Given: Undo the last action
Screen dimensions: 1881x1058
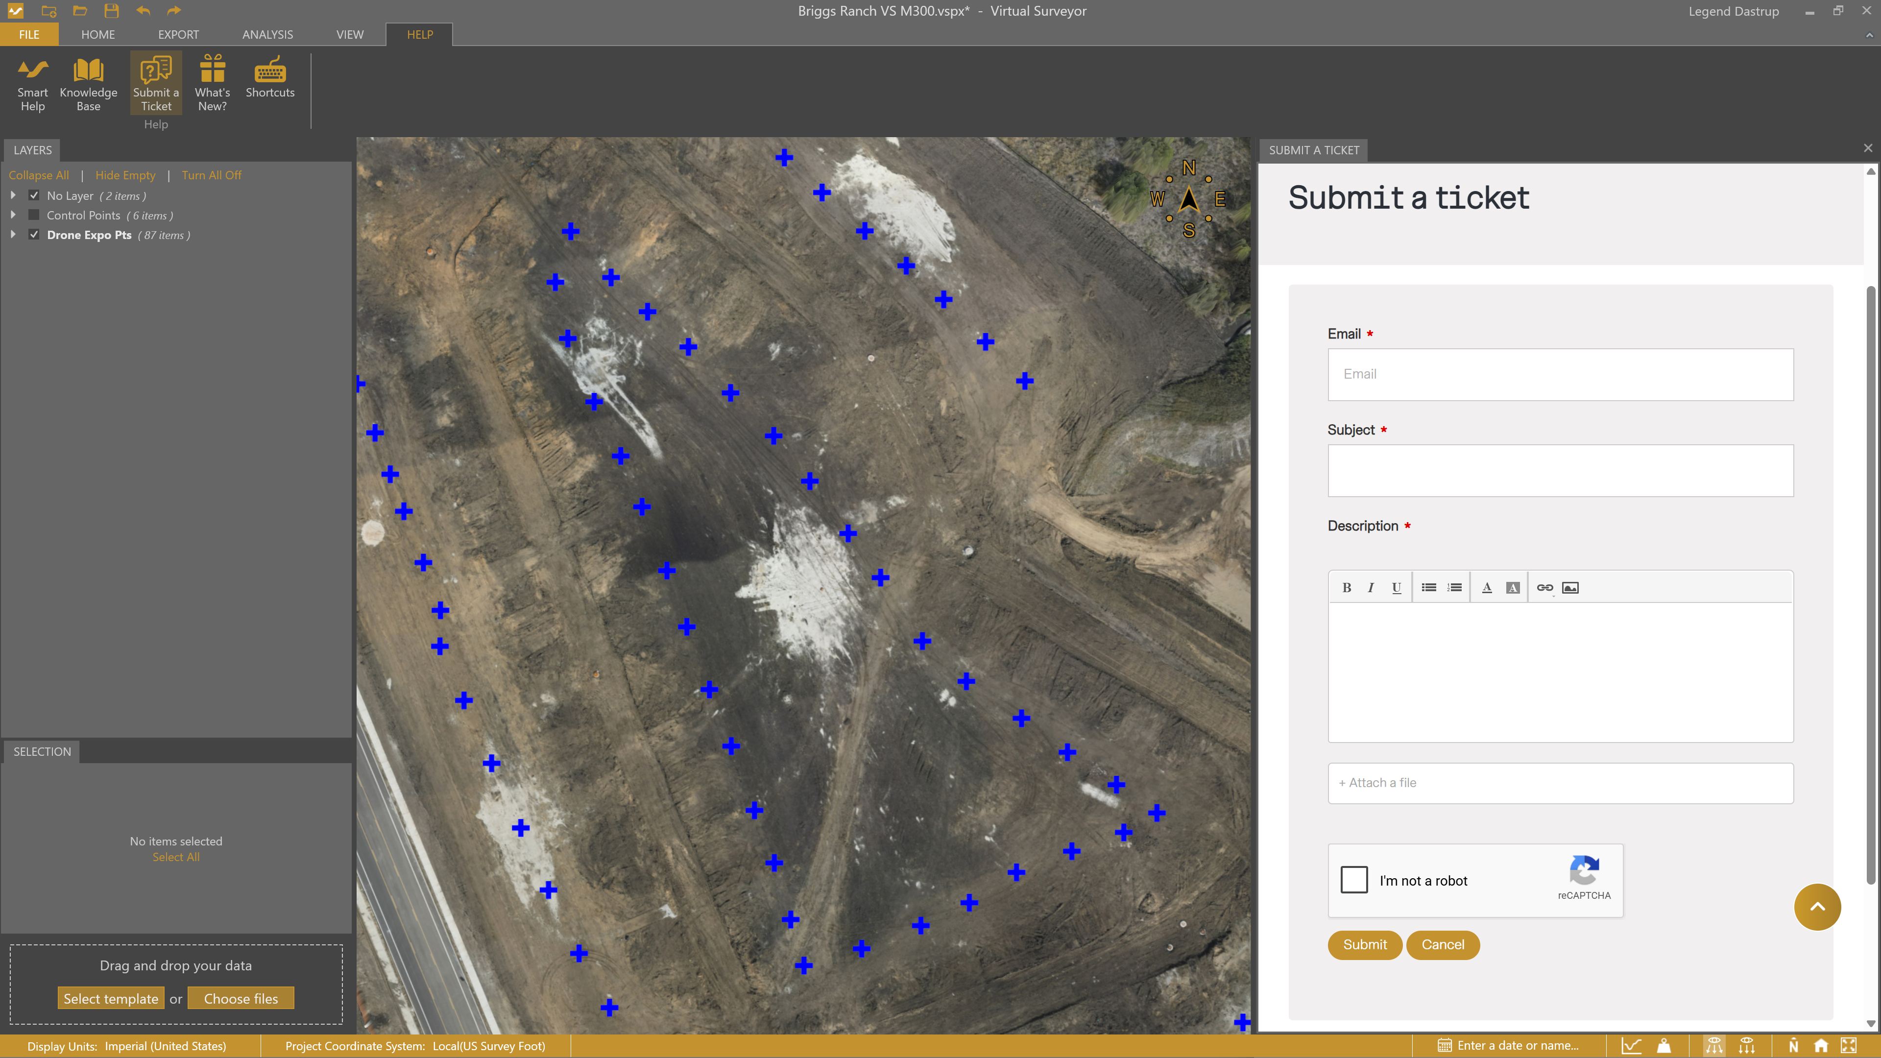Looking at the screenshot, I should click(x=143, y=11).
